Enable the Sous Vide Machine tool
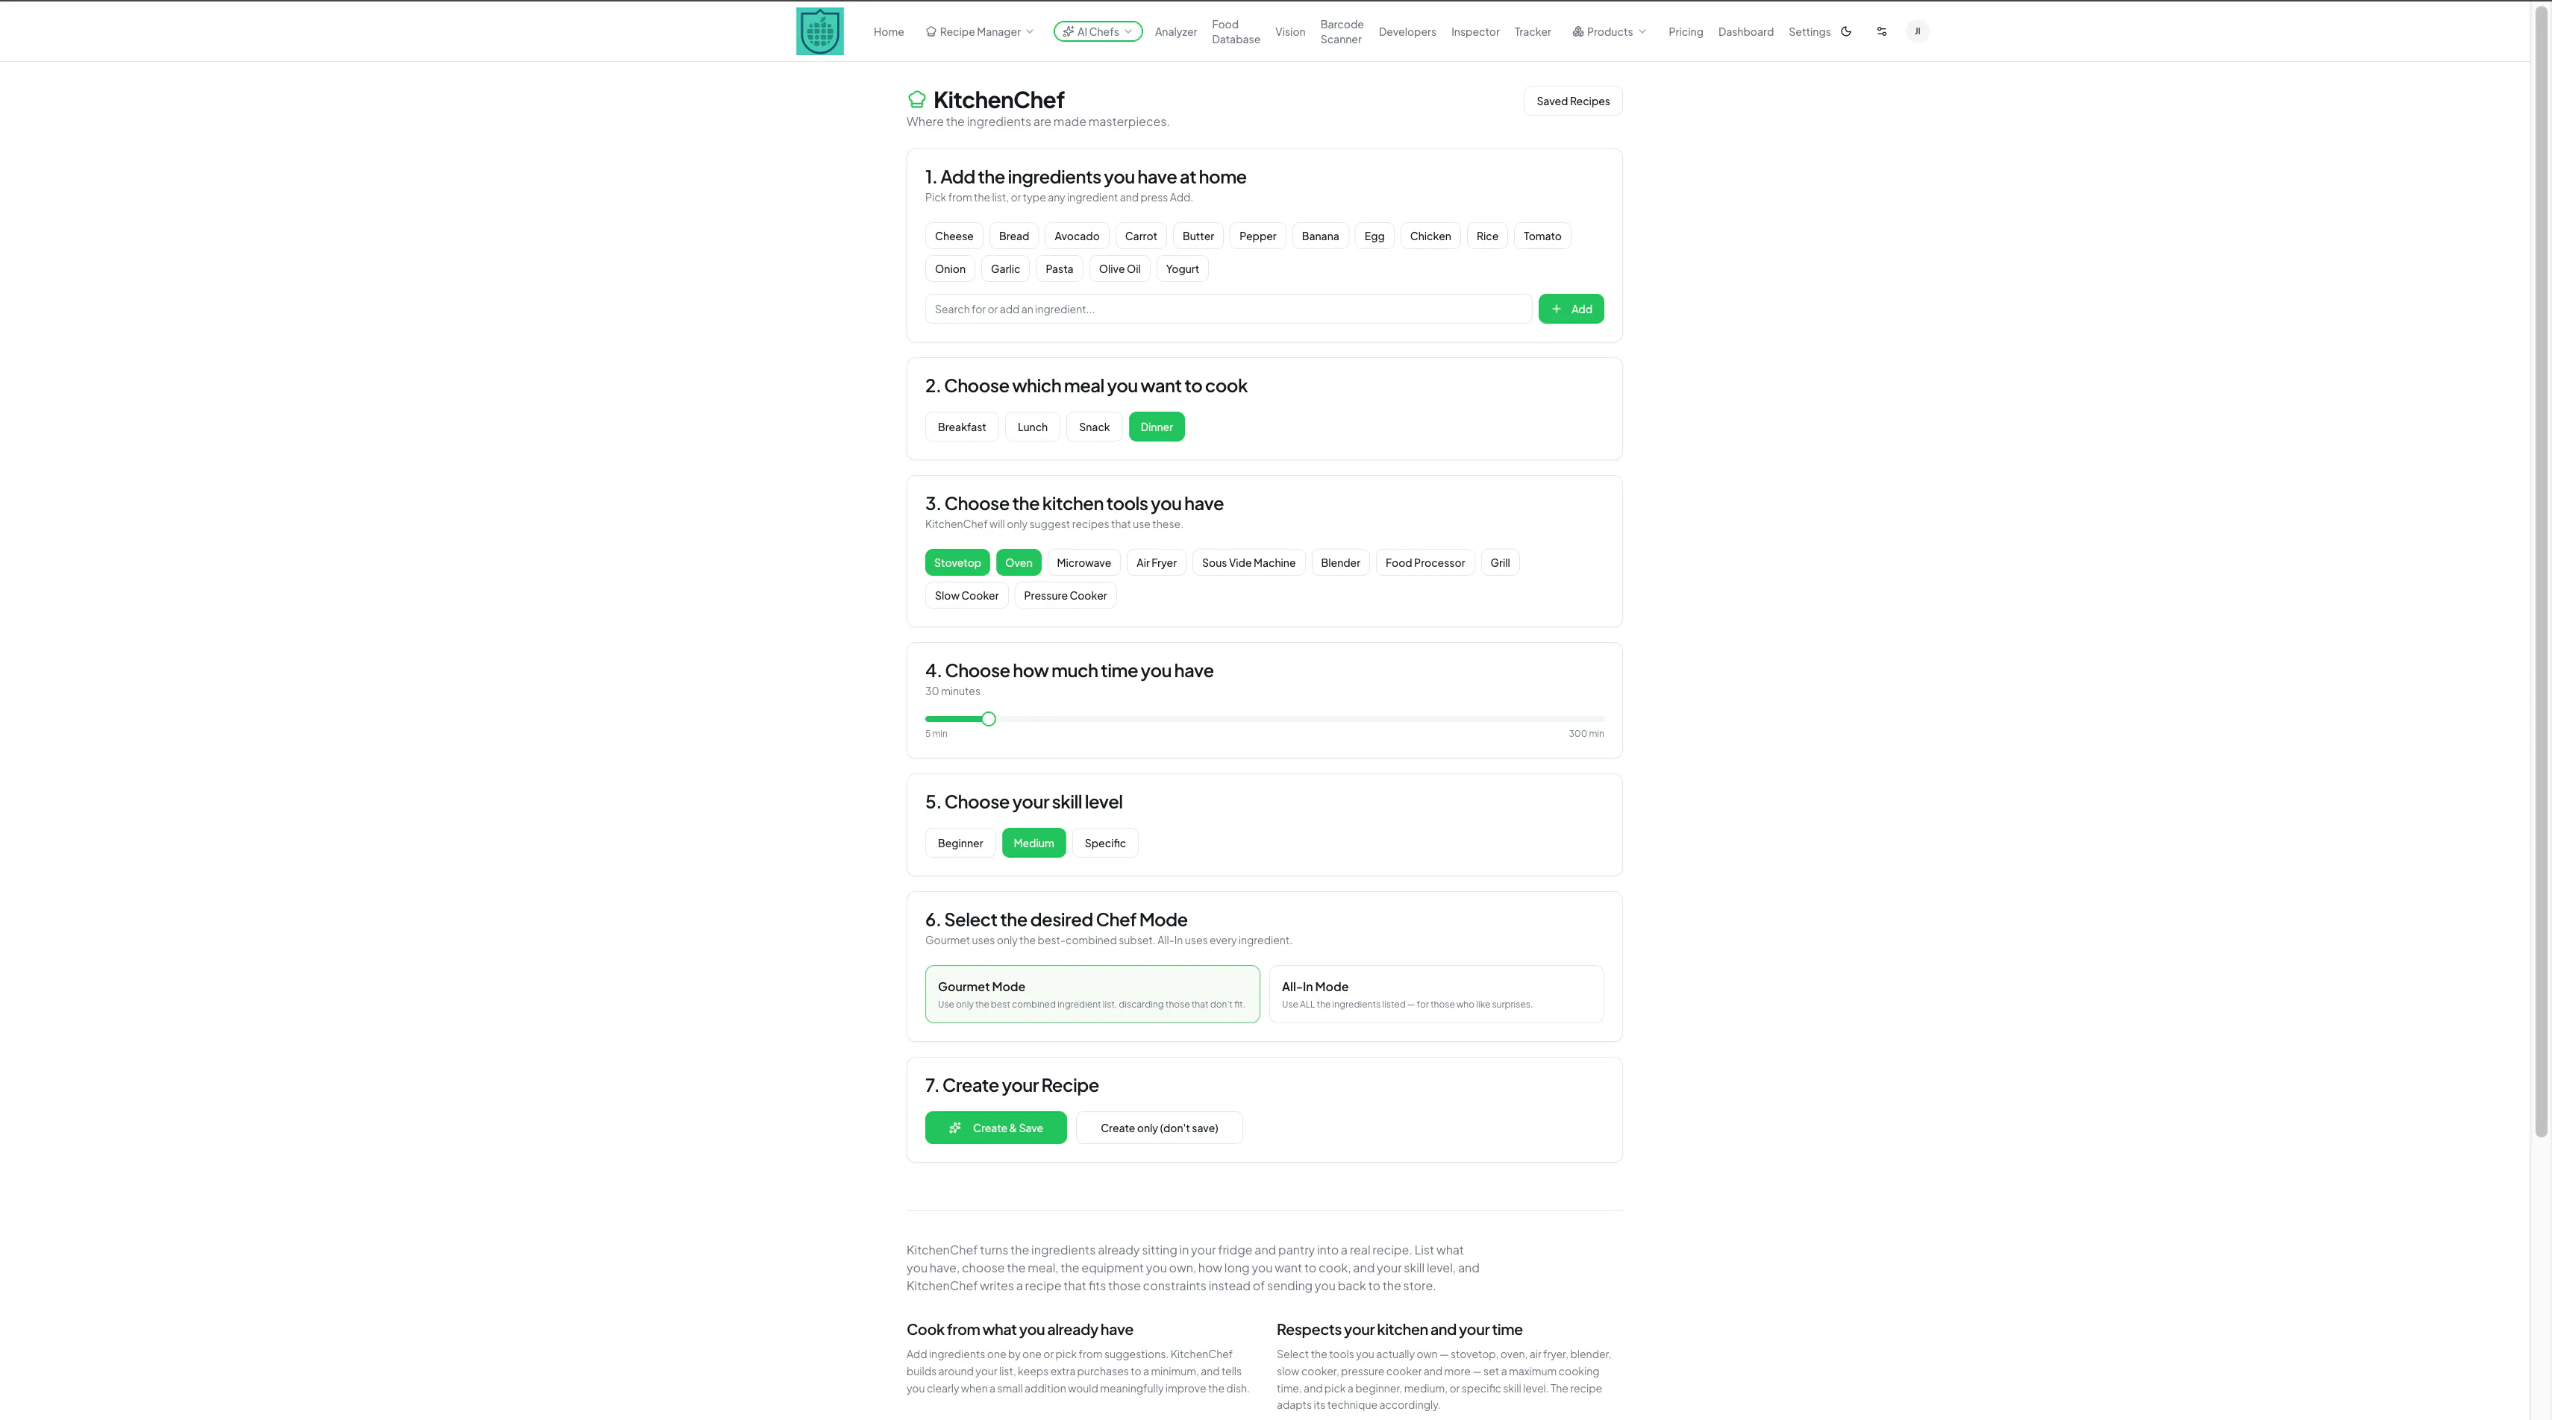Screen dimensions: 2552x1420 (1248, 562)
